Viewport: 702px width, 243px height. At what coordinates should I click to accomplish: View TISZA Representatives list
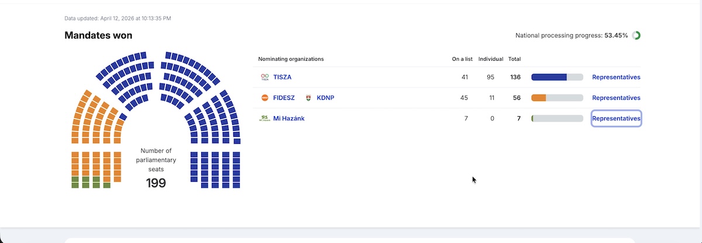click(616, 77)
